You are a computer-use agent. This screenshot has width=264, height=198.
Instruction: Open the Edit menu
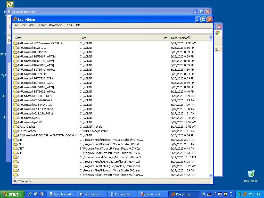click(x=23, y=25)
